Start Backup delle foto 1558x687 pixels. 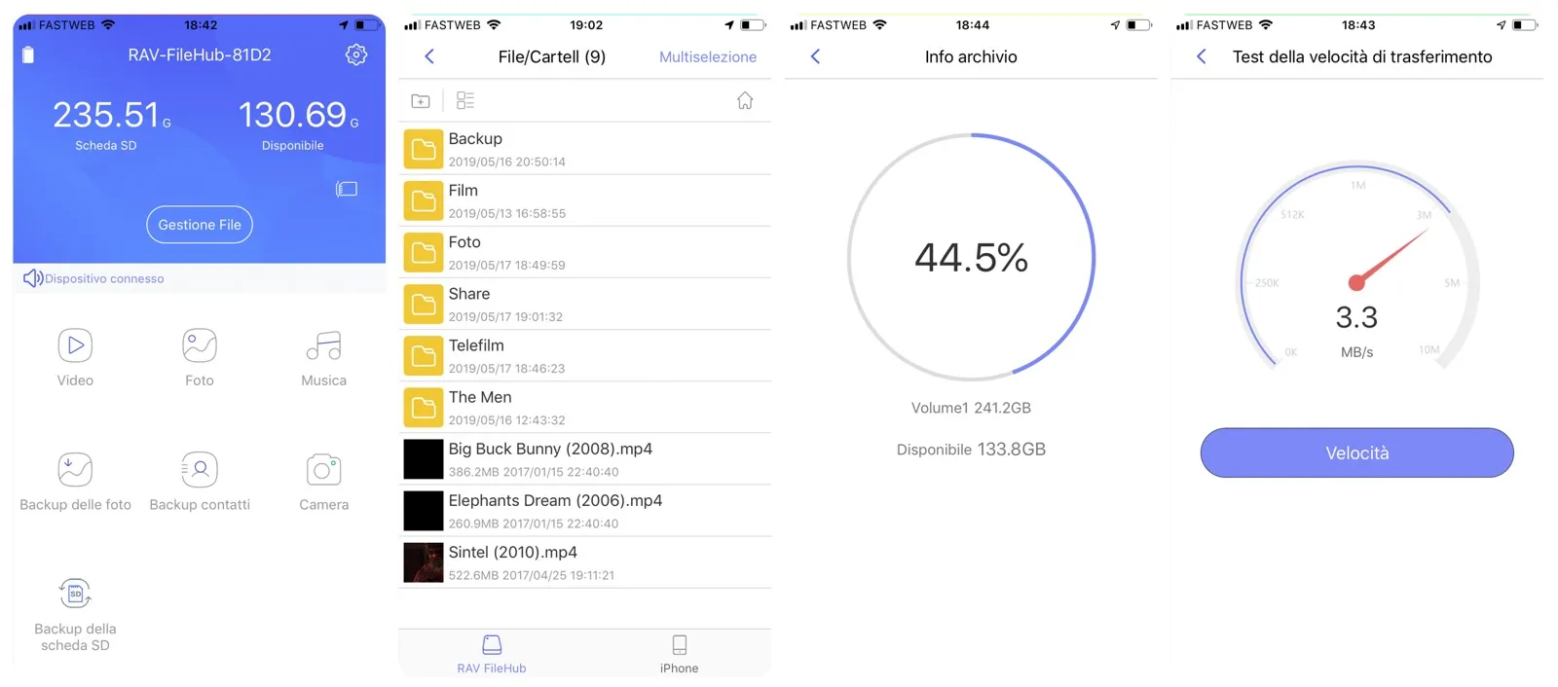[x=75, y=482]
